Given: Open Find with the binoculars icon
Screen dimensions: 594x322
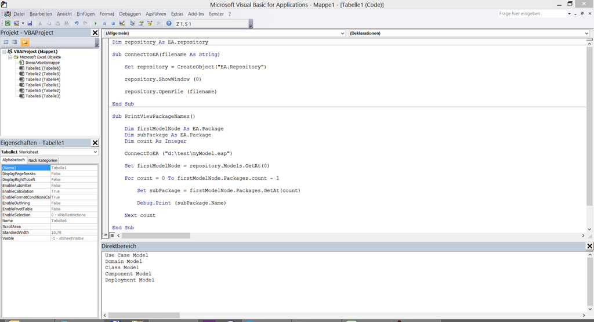Looking at the screenshot, I should point(66,23).
